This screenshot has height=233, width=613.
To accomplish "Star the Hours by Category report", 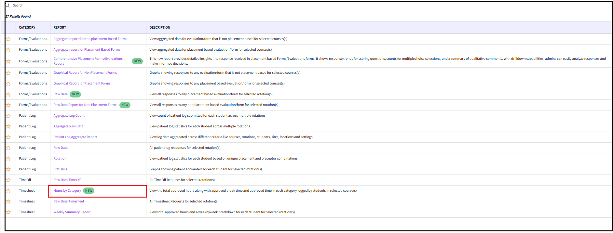I will click(x=8, y=191).
